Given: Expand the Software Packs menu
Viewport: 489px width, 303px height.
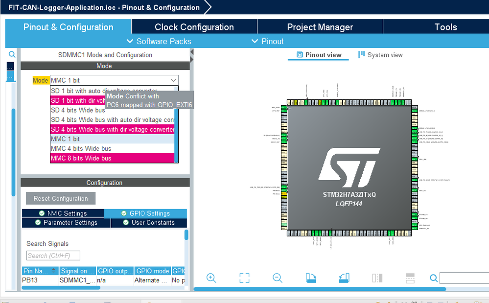Looking at the screenshot, I should pyautogui.click(x=159, y=41).
